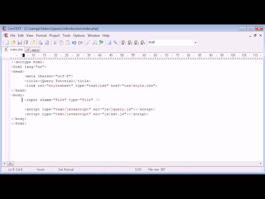Toggle word wrap toolbar icon
This screenshot has width=265, height=199.
(109, 42)
